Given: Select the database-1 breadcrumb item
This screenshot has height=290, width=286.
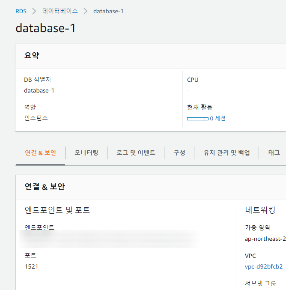Looking at the screenshot, I should point(108,11).
